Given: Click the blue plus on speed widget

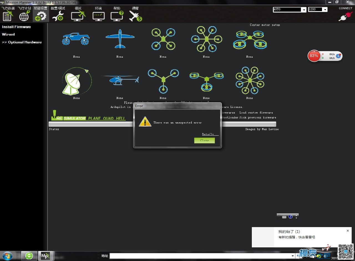Looking at the screenshot, I should coord(338,56).
